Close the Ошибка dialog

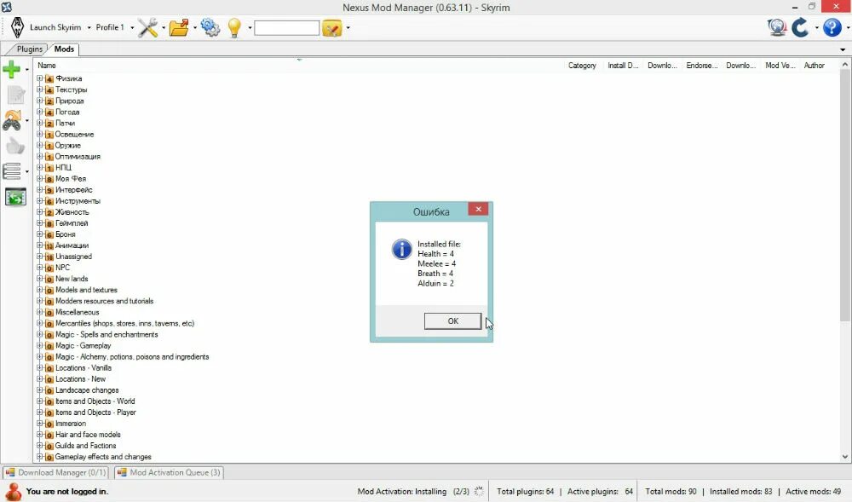pyautogui.click(x=478, y=209)
